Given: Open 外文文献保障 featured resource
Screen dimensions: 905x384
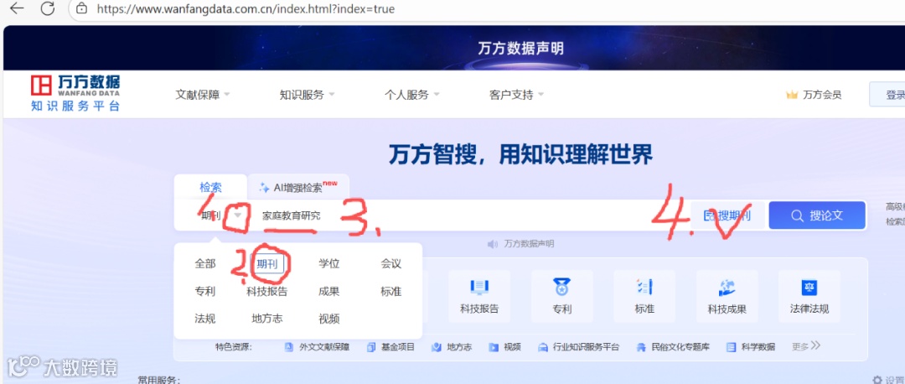Looking at the screenshot, I should 317,347.
